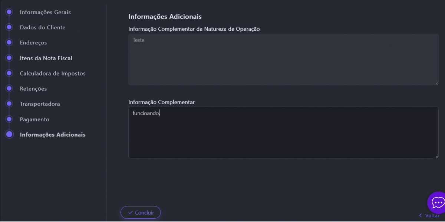Image resolution: width=445 pixels, height=222 pixels.
Task: Open the Itens da Nota Fiscal step
Action: pos(46,58)
